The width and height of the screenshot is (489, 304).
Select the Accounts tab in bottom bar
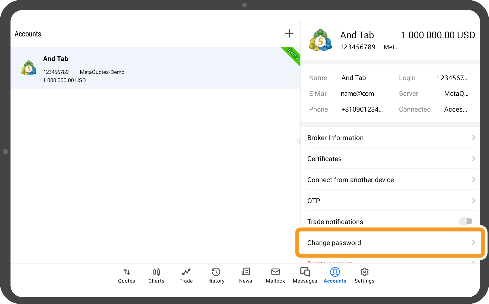click(x=335, y=275)
